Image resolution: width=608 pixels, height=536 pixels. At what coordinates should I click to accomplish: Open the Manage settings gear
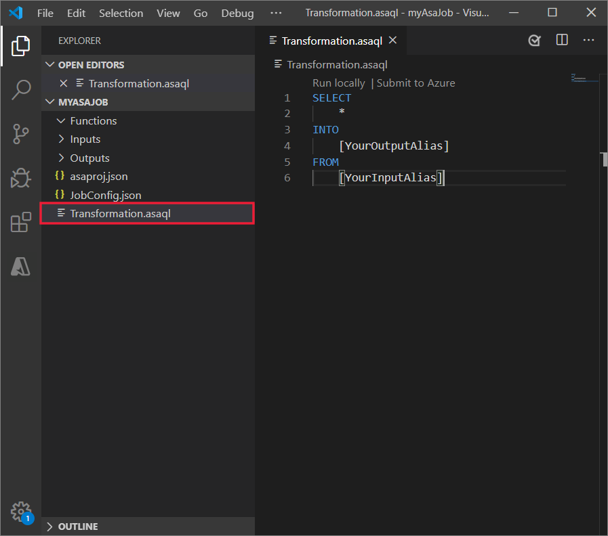20,512
